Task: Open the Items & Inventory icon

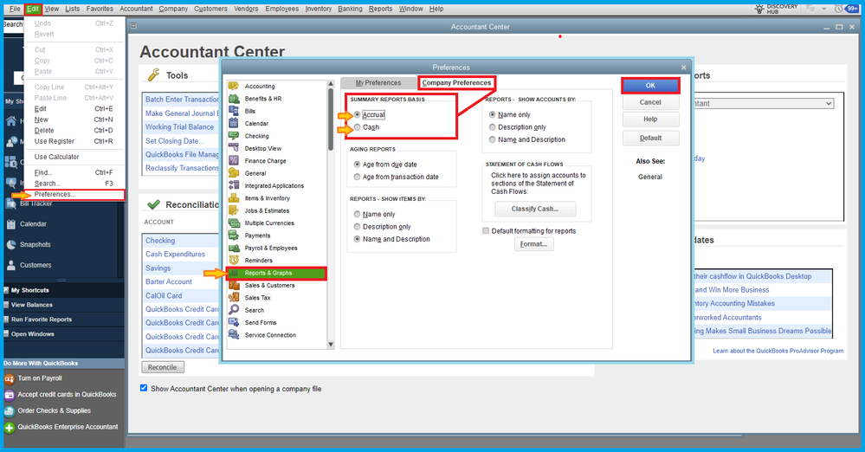Action: pos(234,197)
